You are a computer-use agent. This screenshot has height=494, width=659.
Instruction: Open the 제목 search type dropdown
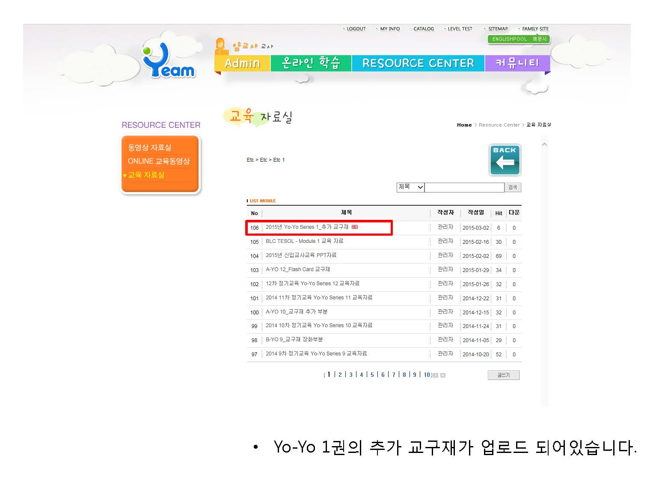point(410,187)
